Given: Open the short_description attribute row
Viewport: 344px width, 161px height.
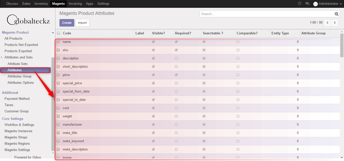Looking at the screenshot, I should point(198,67).
